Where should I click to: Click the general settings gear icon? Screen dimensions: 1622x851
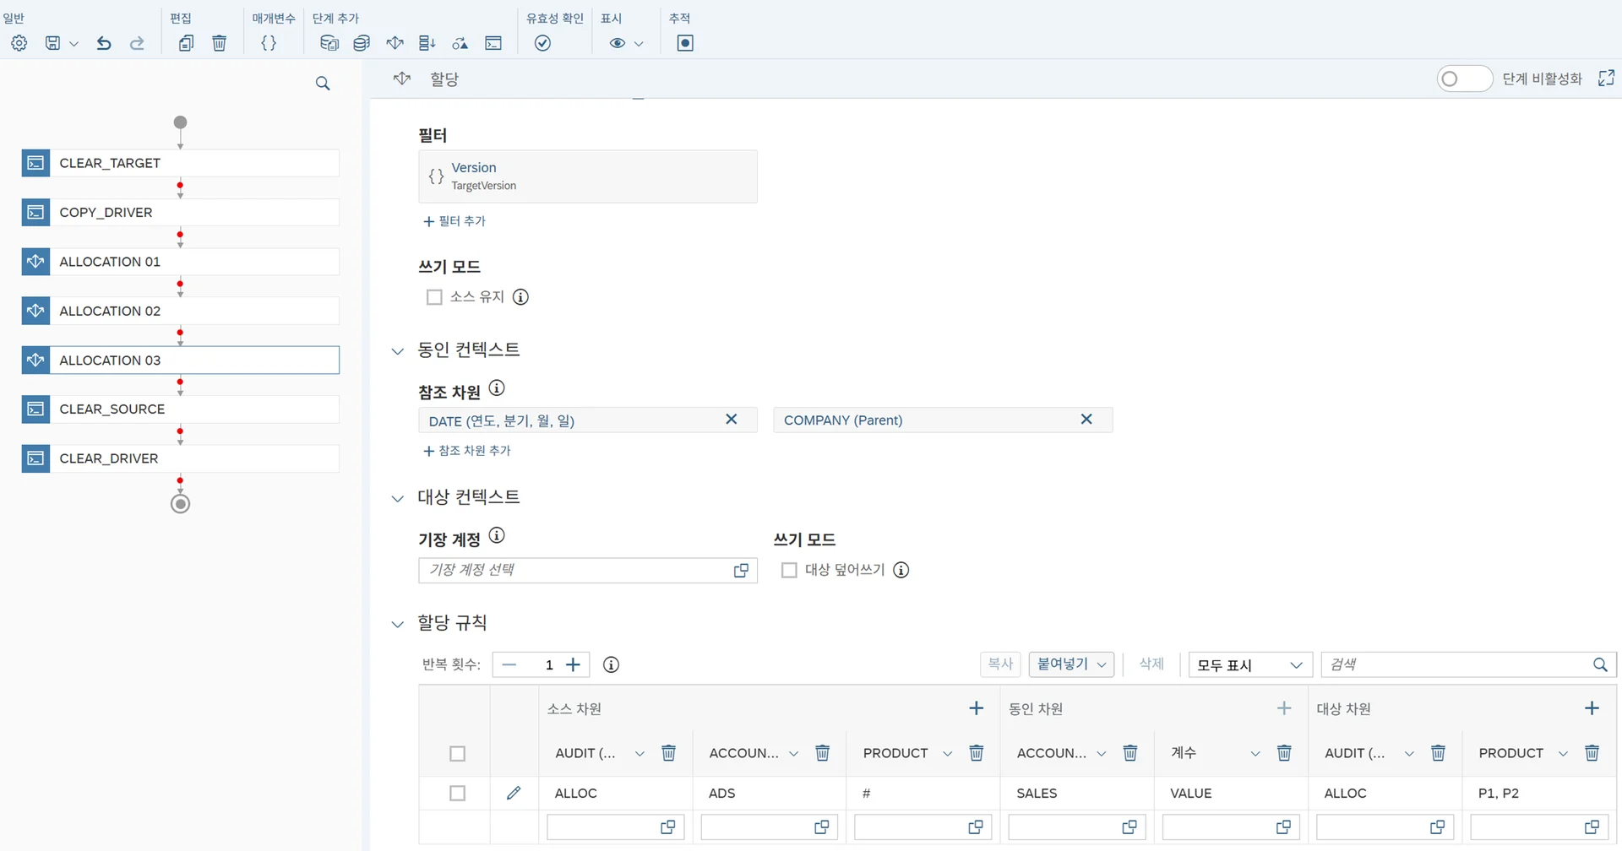click(x=19, y=43)
